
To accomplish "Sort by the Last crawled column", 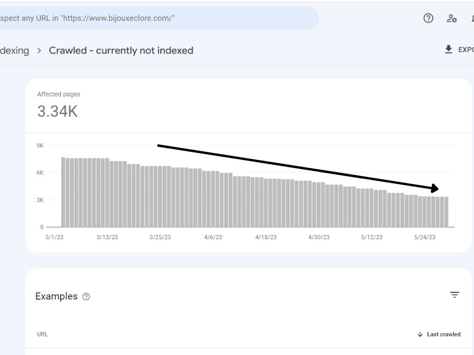I will click(444, 334).
